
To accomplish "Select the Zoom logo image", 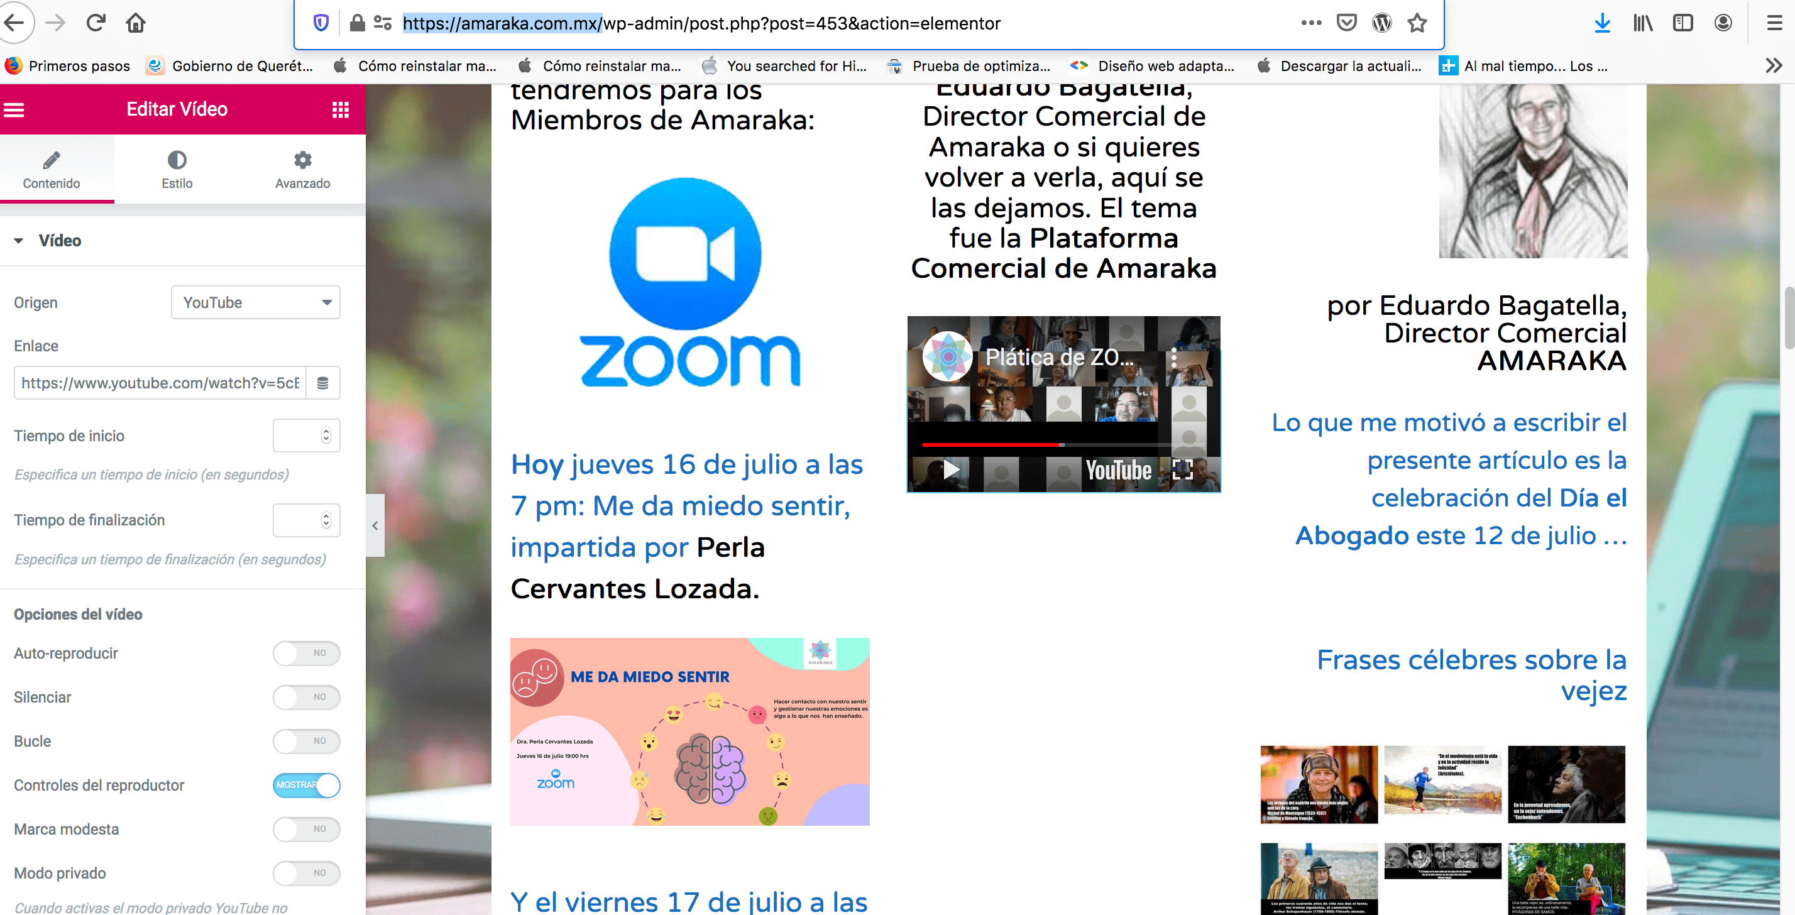I will tap(690, 282).
